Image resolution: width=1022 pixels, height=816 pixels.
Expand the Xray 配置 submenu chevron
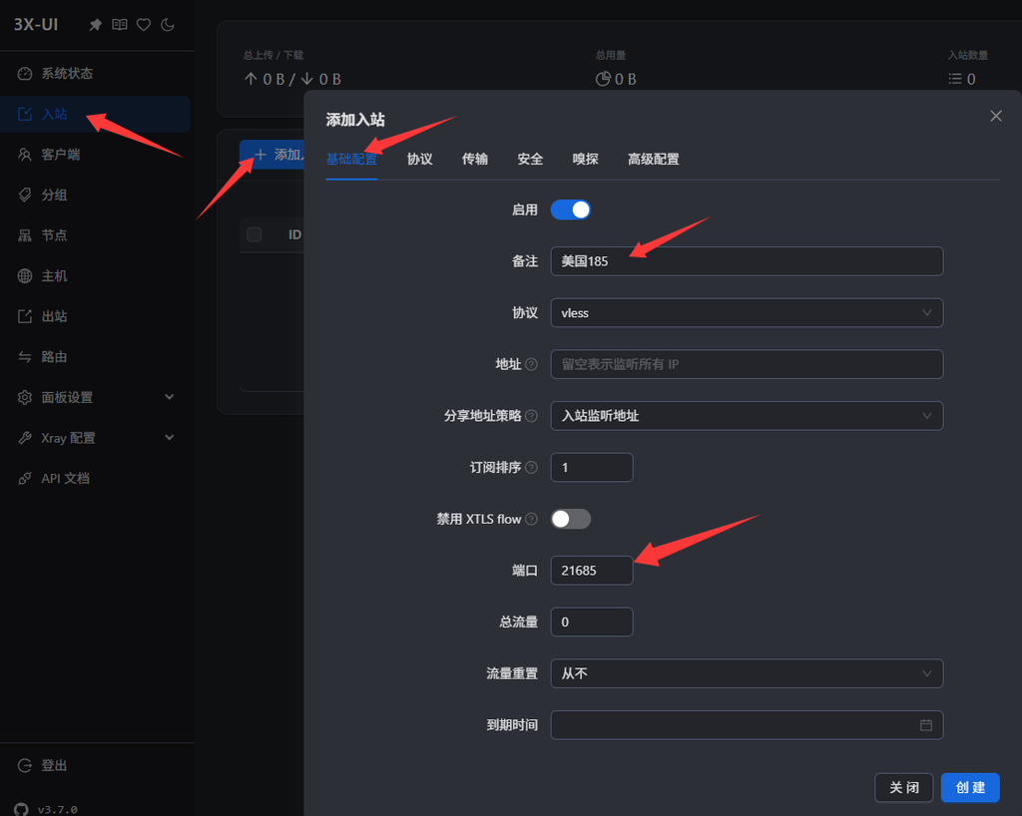(170, 438)
